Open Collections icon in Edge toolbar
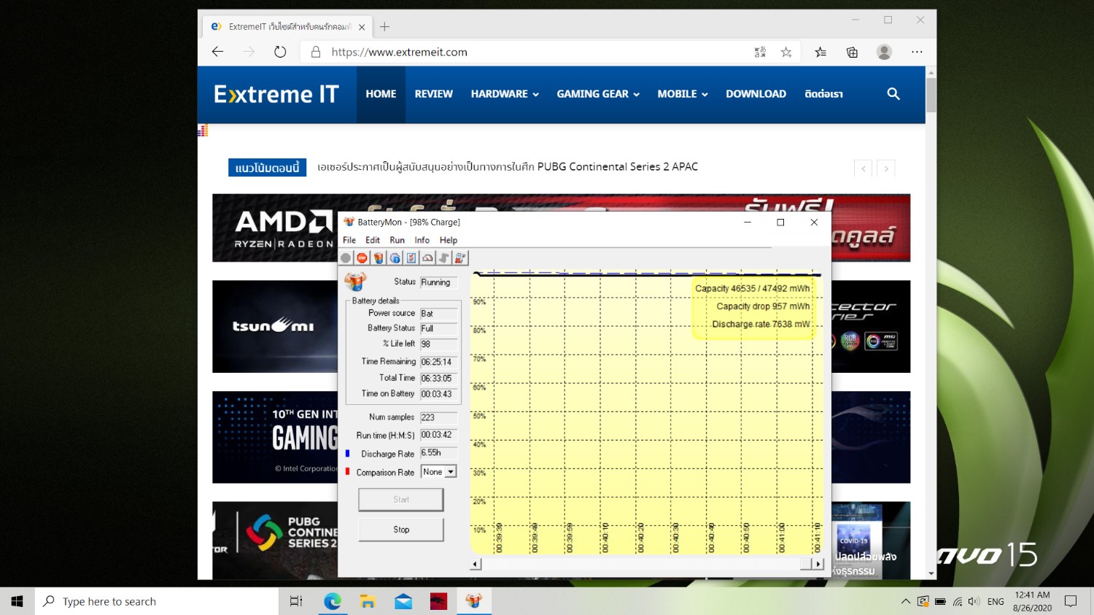This screenshot has height=615, width=1094. click(852, 52)
